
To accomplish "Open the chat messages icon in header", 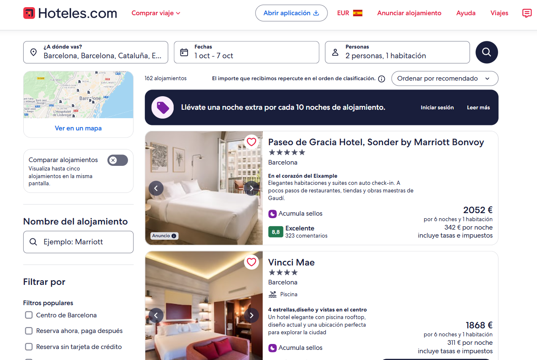I will tap(526, 13).
